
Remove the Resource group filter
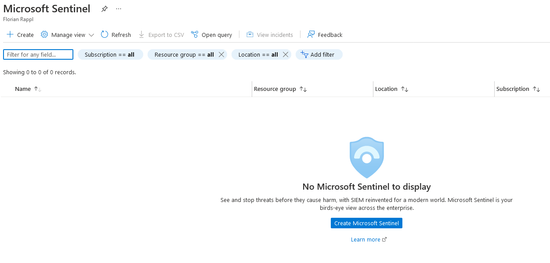(x=221, y=54)
